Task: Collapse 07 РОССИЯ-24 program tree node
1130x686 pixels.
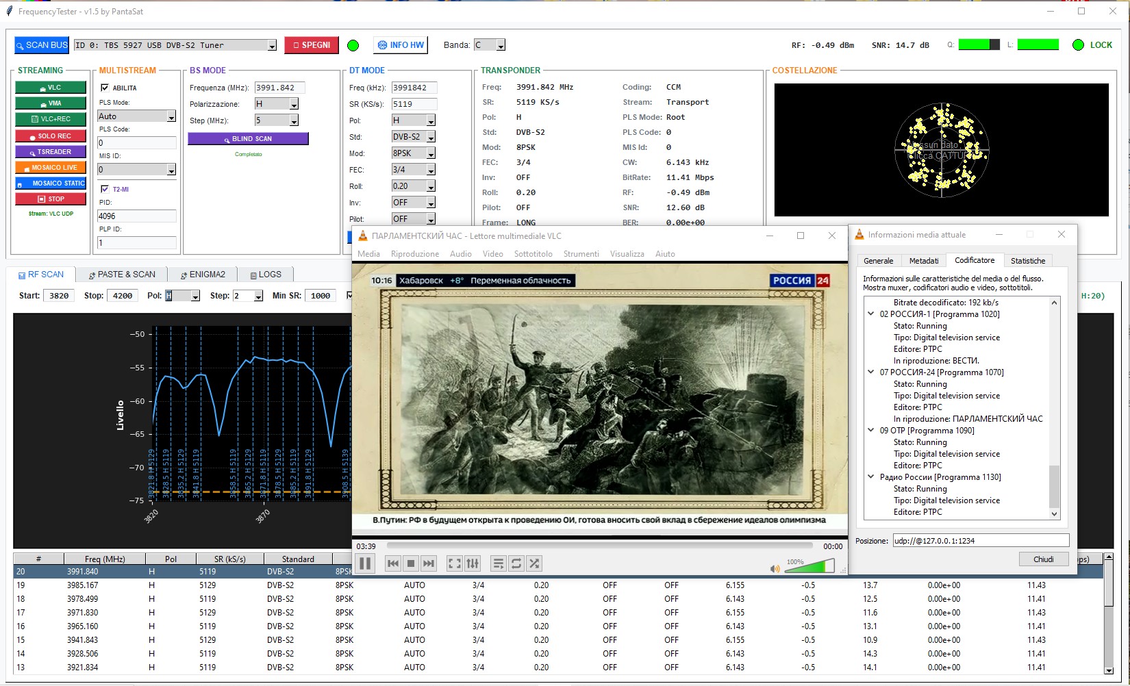Action: coord(871,372)
